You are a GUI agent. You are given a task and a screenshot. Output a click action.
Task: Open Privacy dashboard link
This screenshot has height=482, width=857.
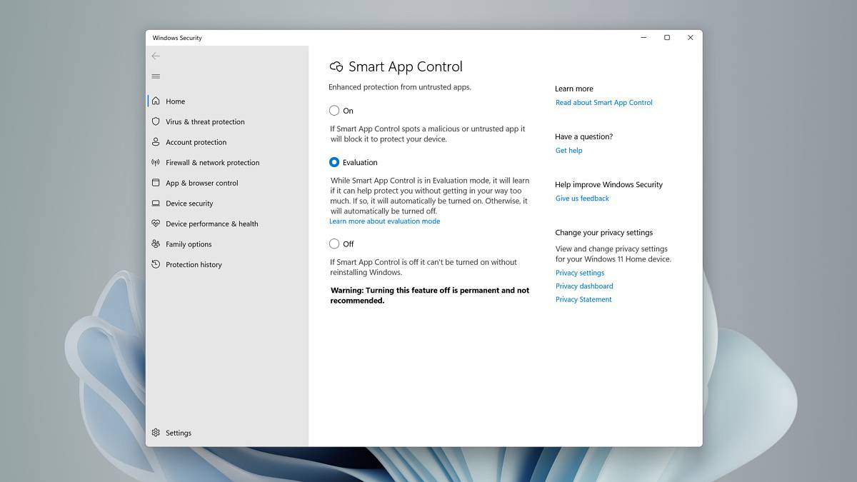(x=584, y=286)
